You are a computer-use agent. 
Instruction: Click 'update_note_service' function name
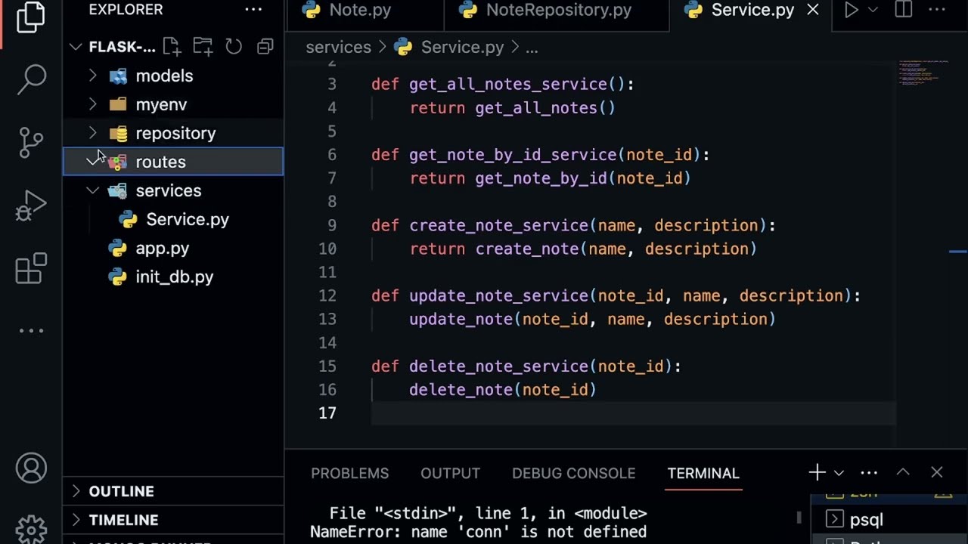(498, 296)
